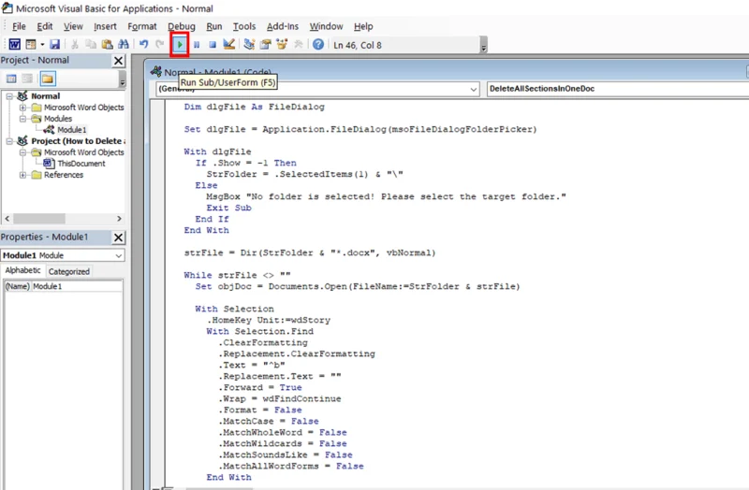Image resolution: width=749 pixels, height=490 pixels.
Task: Click the 'End With' line after End If
Action: tap(206, 230)
